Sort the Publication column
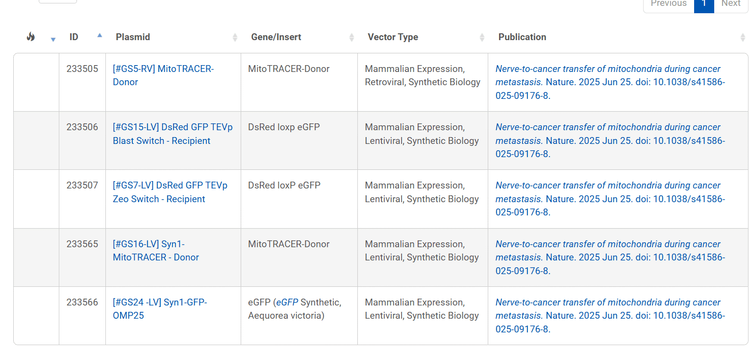Image resolution: width=750 pixels, height=351 pixels. tap(742, 37)
